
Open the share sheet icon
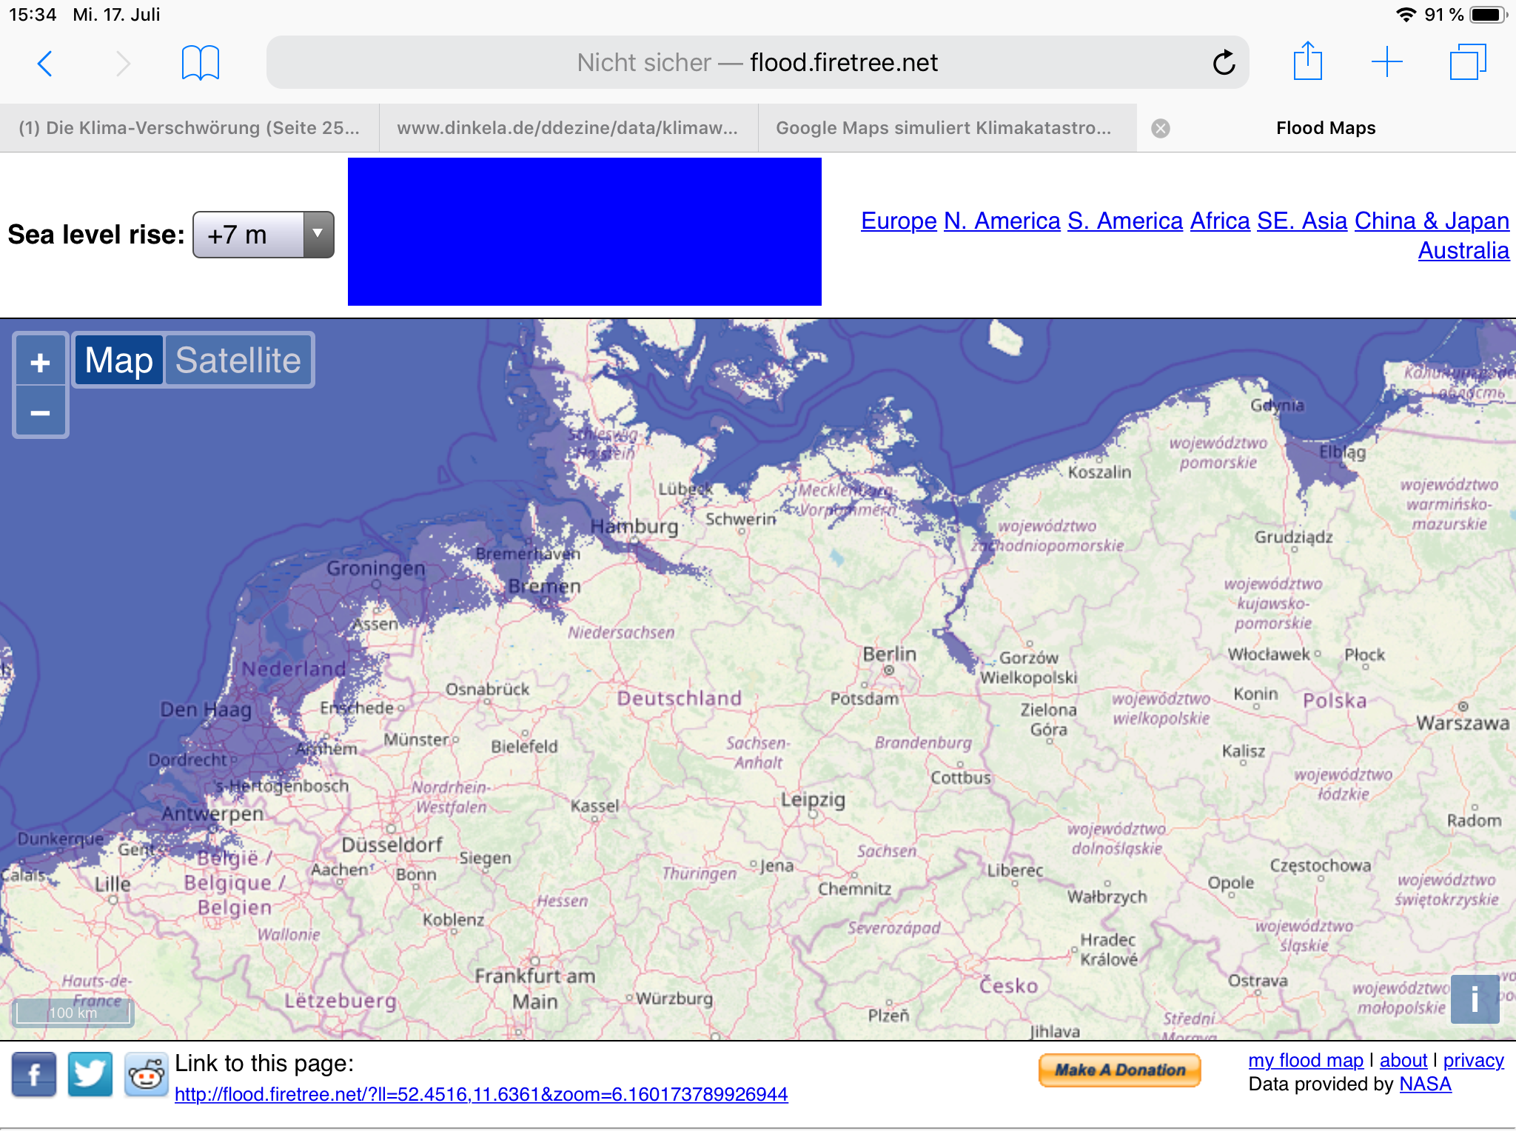tap(1308, 62)
